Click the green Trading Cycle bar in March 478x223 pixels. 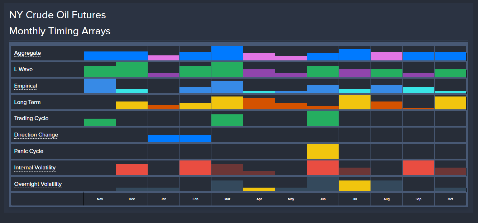(x=227, y=120)
